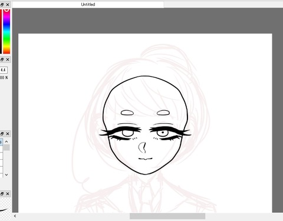Undock the panel above the hue bar

(2, 5)
